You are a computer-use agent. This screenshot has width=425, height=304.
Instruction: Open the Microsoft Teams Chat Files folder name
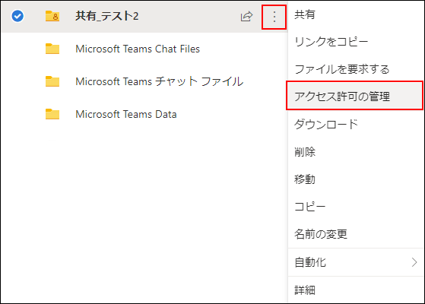tap(138, 49)
